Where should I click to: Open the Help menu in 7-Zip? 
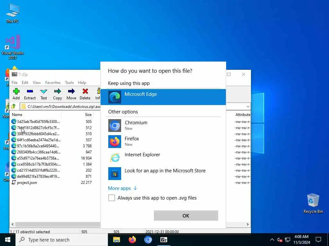tap(82, 83)
